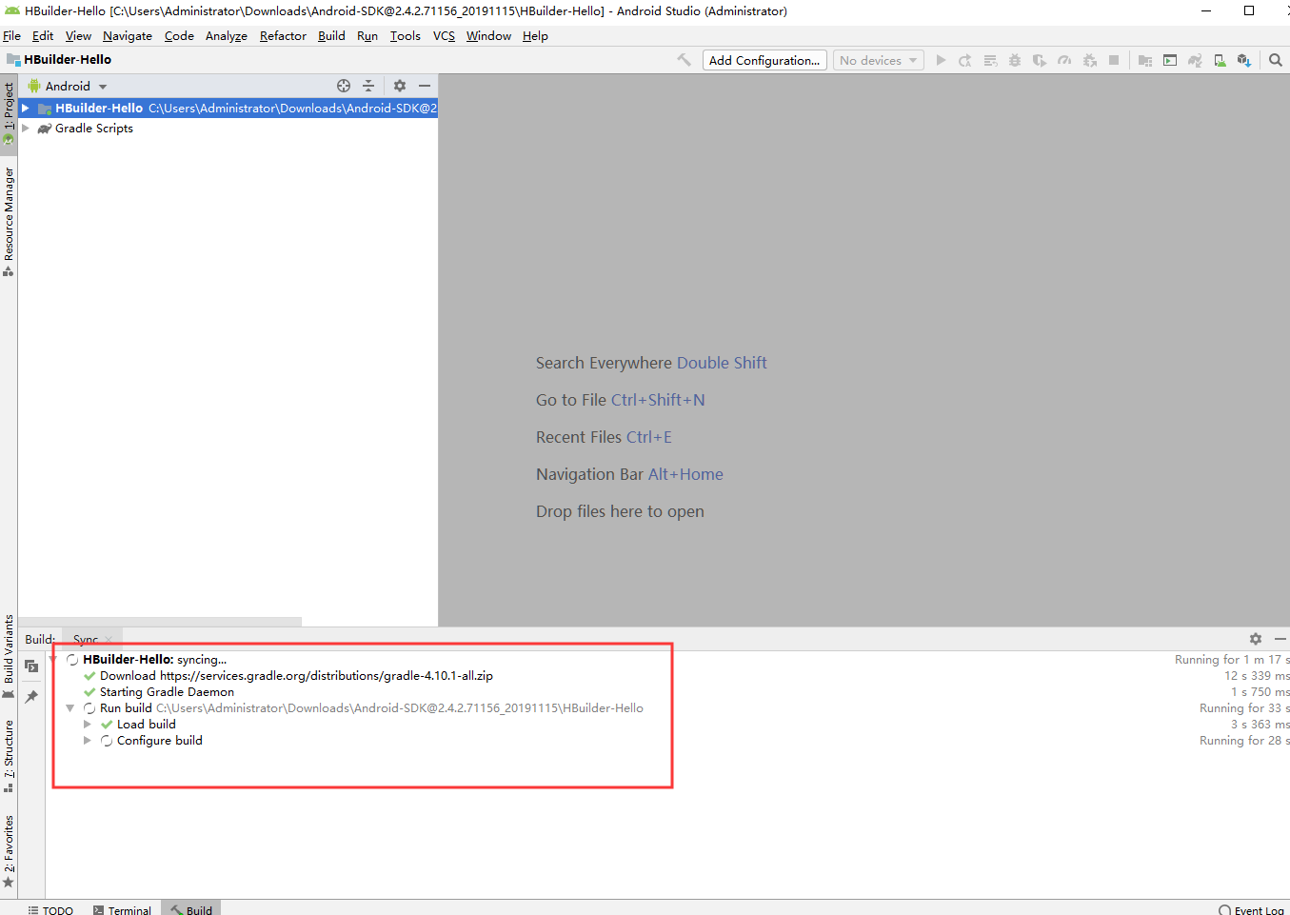
Task: Click Sync Project with Gradle Files elephant icon
Action: pos(1195,60)
